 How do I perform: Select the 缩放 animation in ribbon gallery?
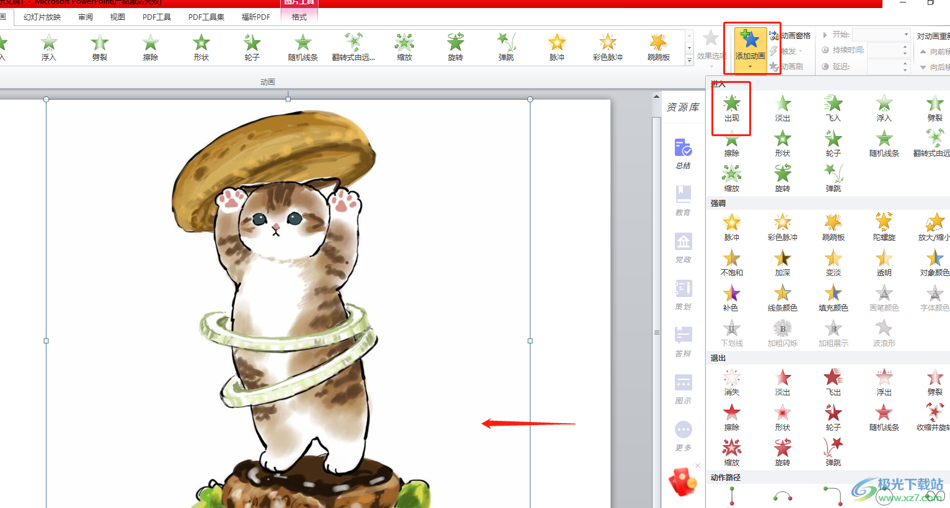tap(405, 48)
